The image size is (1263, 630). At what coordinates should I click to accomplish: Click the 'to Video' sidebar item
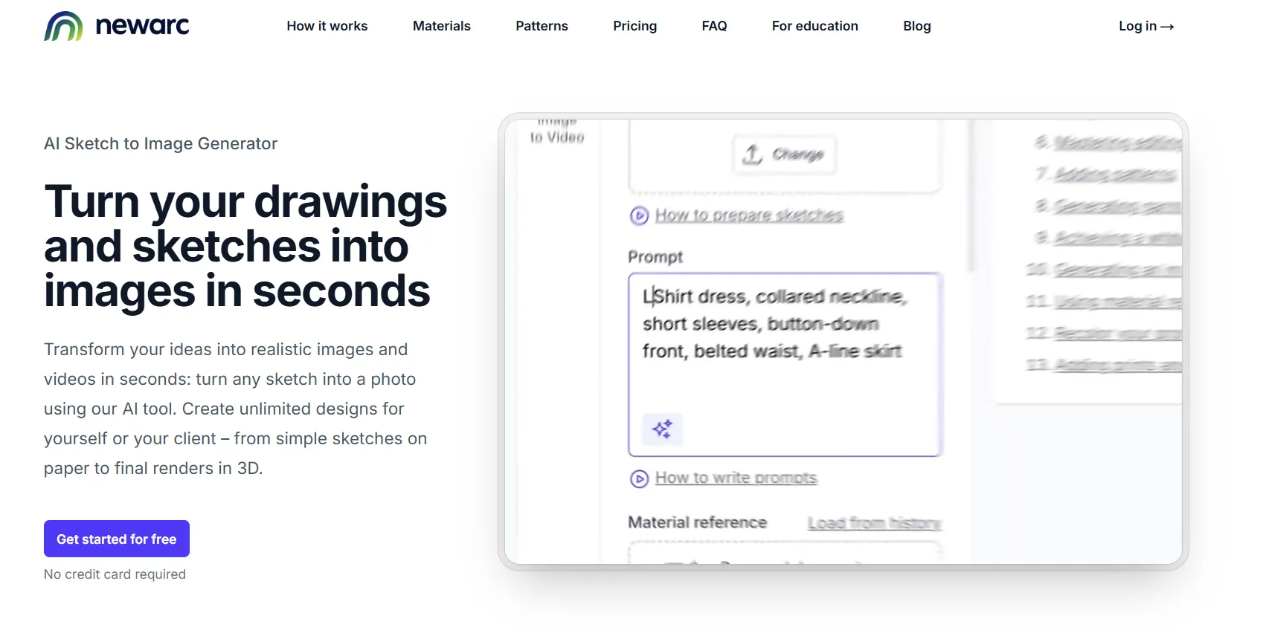pyautogui.click(x=557, y=137)
